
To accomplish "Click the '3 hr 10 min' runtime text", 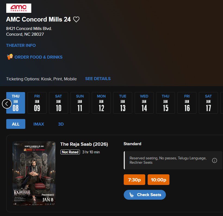I will [91, 152].
